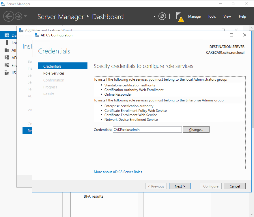Click the Progress step in the wizard

pyautogui.click(x=50, y=87)
